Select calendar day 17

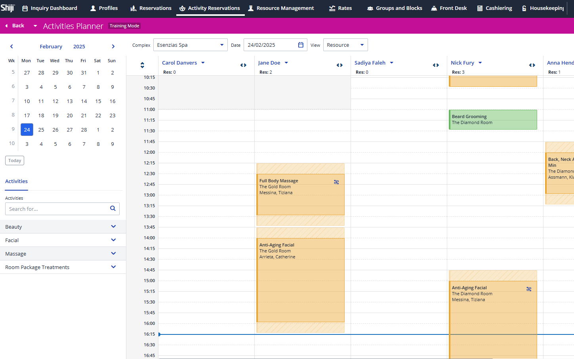point(27,115)
